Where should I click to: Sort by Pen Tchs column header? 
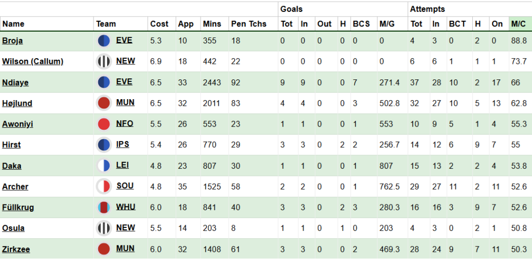[x=249, y=24]
